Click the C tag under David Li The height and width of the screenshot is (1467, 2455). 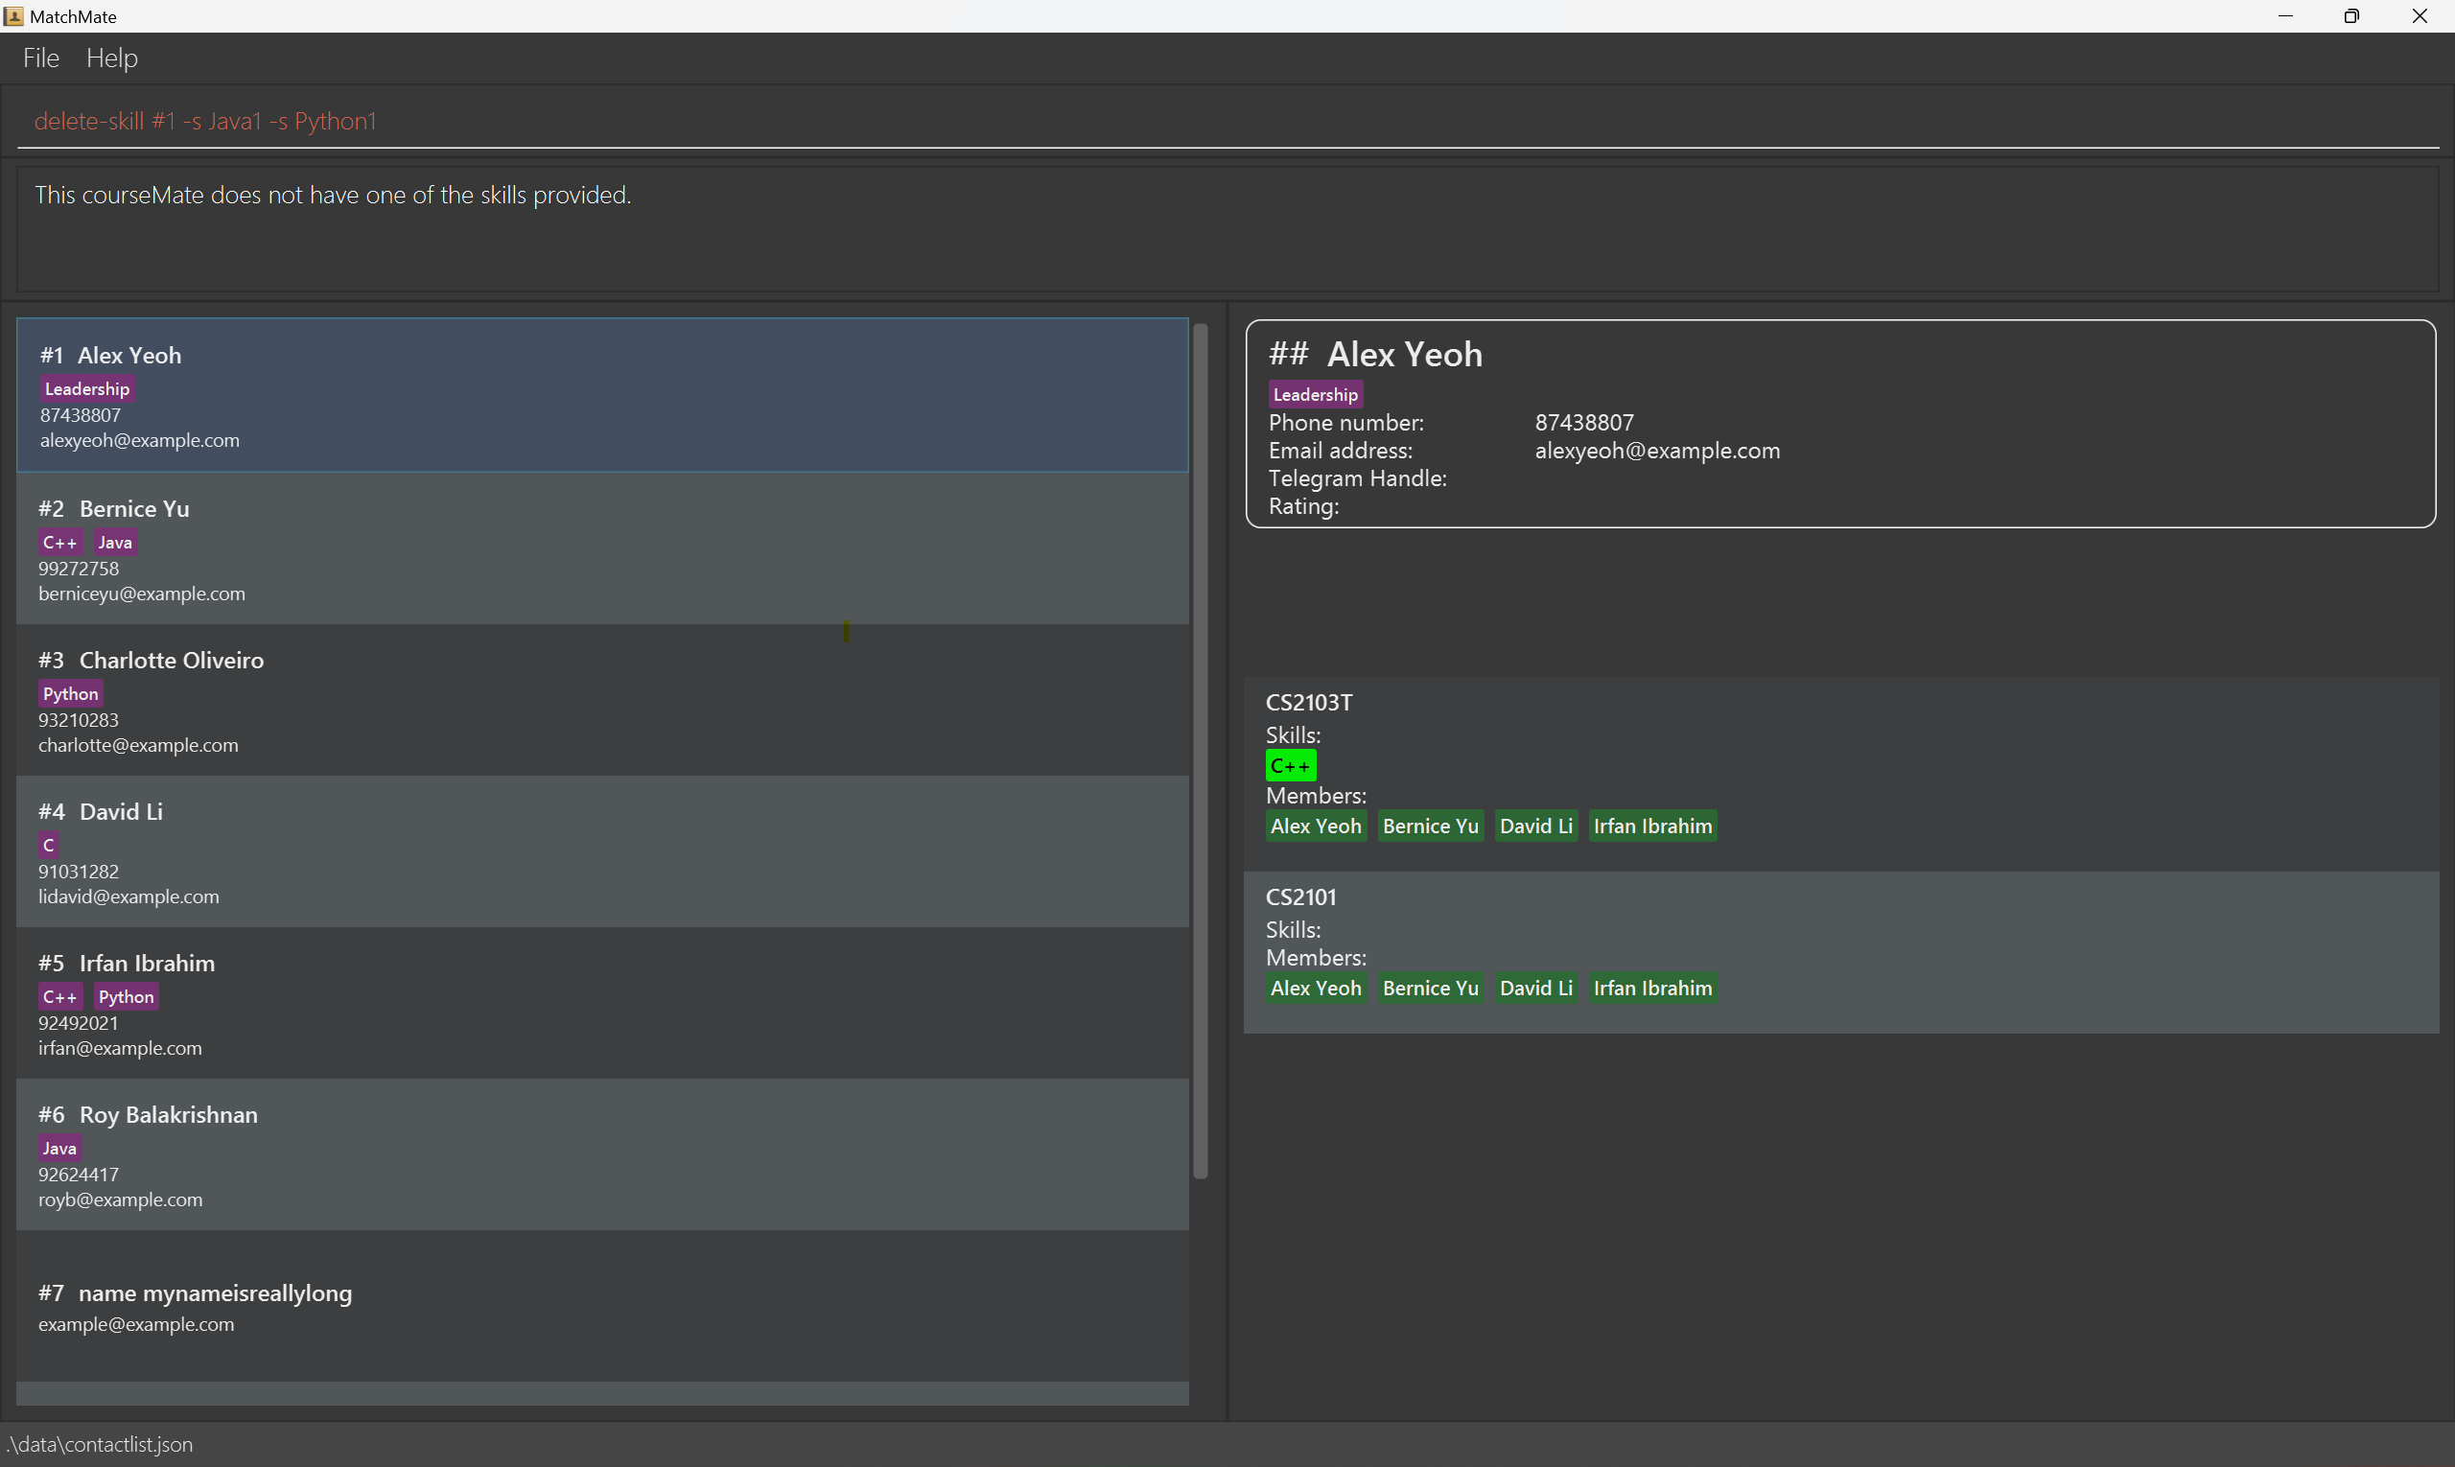49,844
